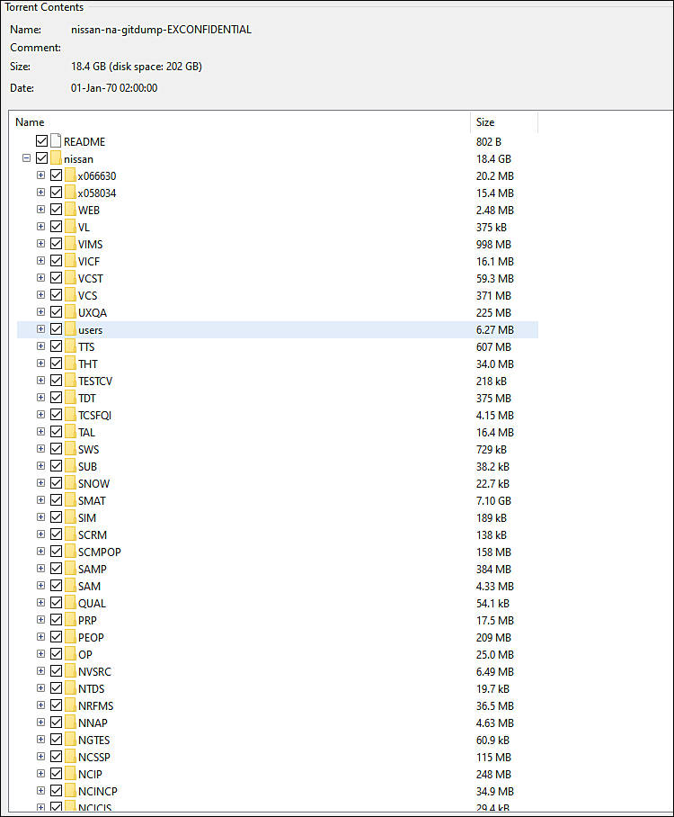Click the TESTCV folder icon
This screenshot has width=674, height=817.
click(x=70, y=381)
